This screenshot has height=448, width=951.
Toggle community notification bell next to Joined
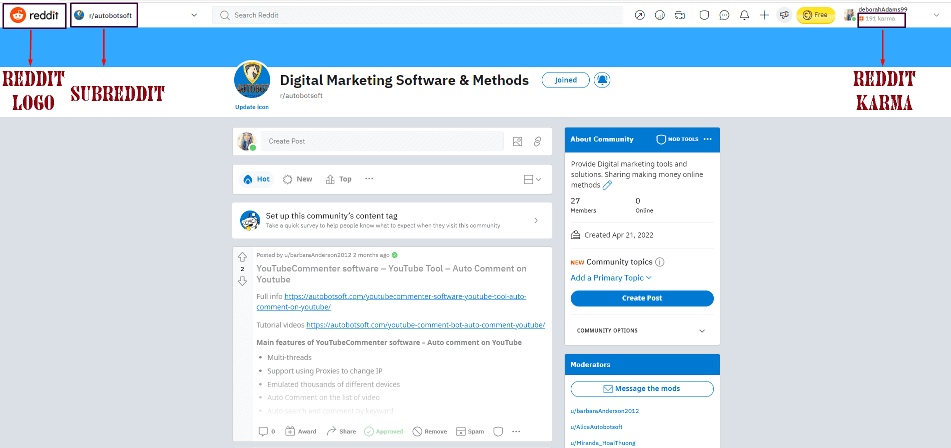[602, 80]
